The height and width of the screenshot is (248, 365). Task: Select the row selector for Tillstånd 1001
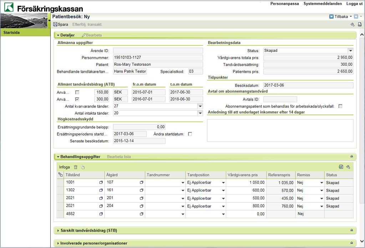(x=60, y=183)
